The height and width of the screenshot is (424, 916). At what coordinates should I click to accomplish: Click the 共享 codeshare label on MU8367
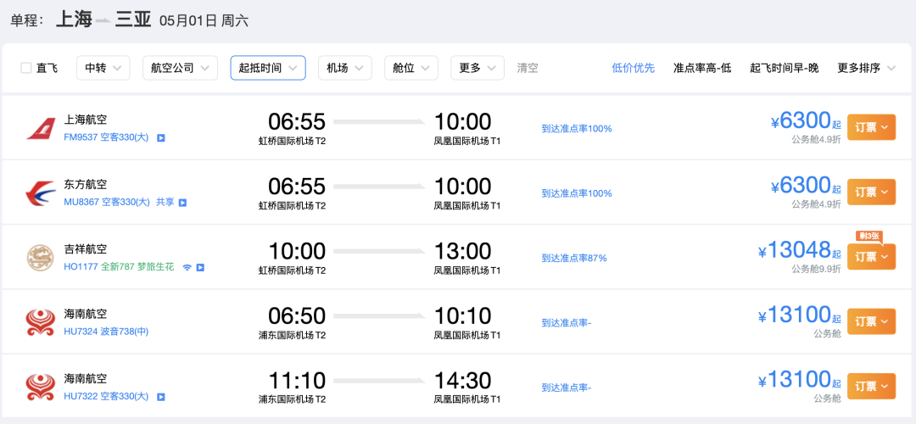click(x=165, y=203)
